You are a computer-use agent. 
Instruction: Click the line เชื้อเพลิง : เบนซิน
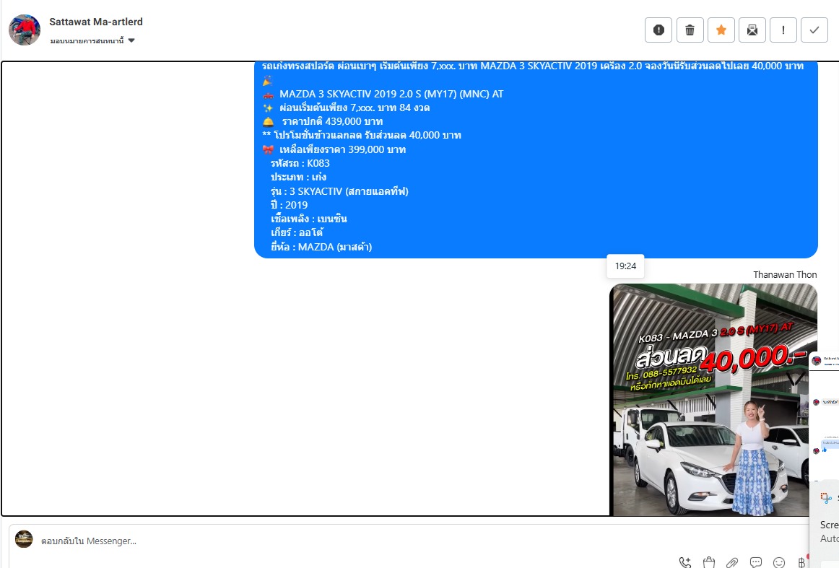(x=309, y=219)
